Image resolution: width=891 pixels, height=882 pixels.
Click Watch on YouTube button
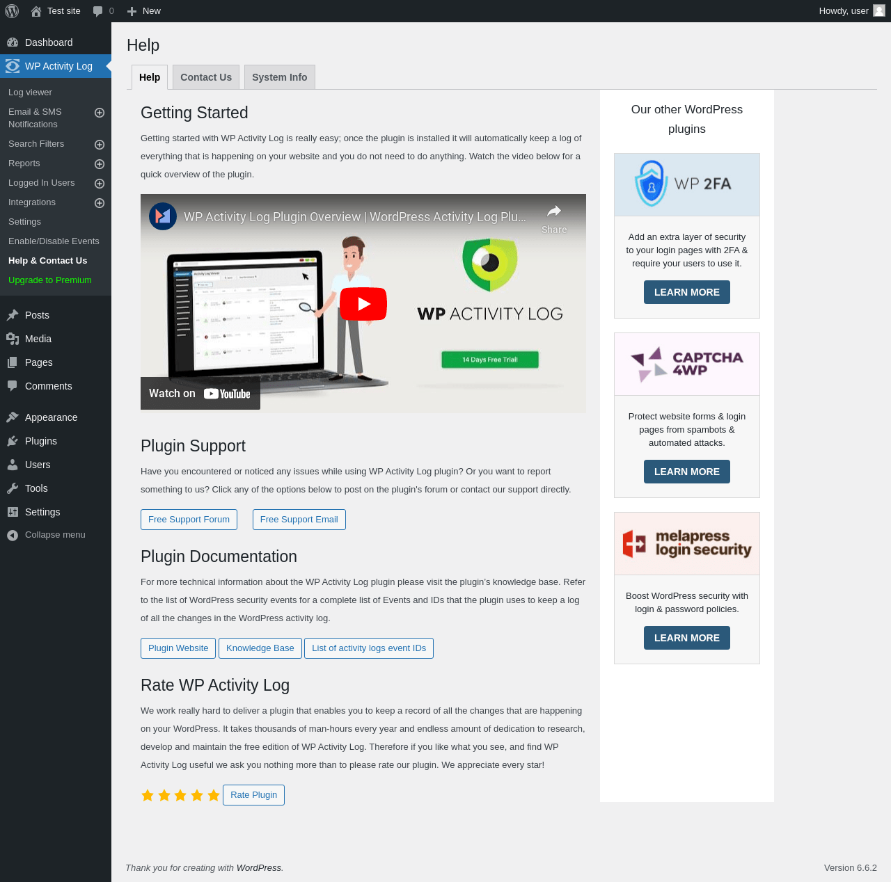click(200, 394)
